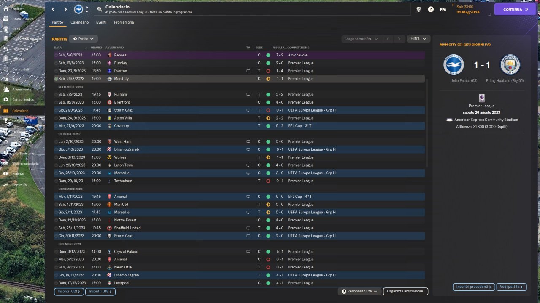Focus the Calendario search field in the top bar

pyautogui.click(x=252, y=9)
